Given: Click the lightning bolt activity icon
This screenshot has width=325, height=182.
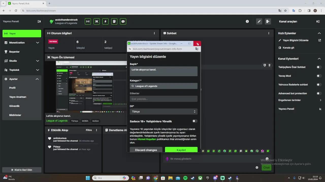Looking at the screenshot, I should [105, 21].
